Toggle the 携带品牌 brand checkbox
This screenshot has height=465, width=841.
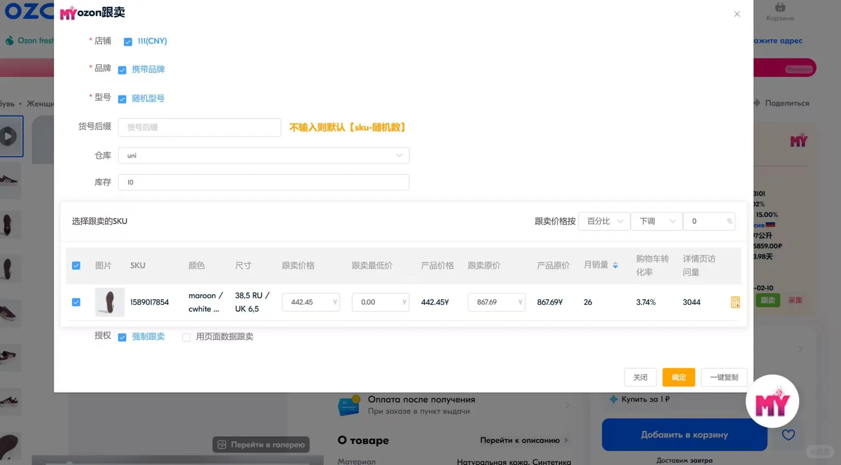[122, 70]
